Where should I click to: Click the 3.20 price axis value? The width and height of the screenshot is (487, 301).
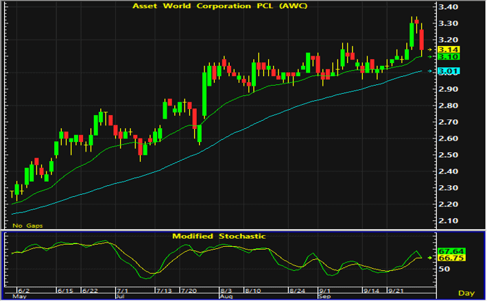[x=448, y=40]
